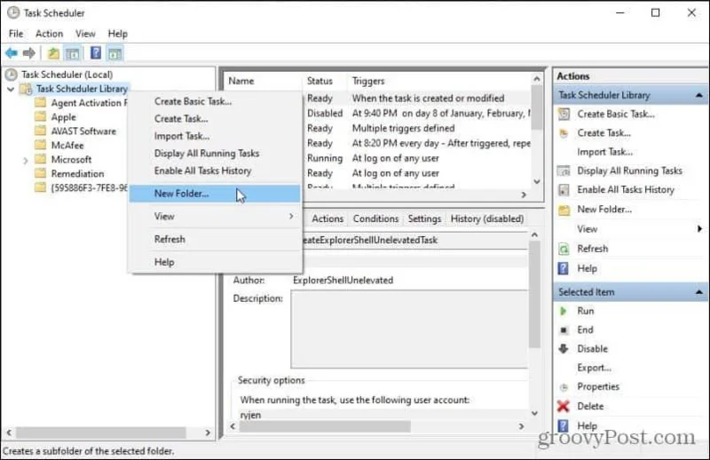Screen dimensions: 710x460
Task: Toggle the Show/Hide Action Pane toolbar icon
Action: (114, 53)
